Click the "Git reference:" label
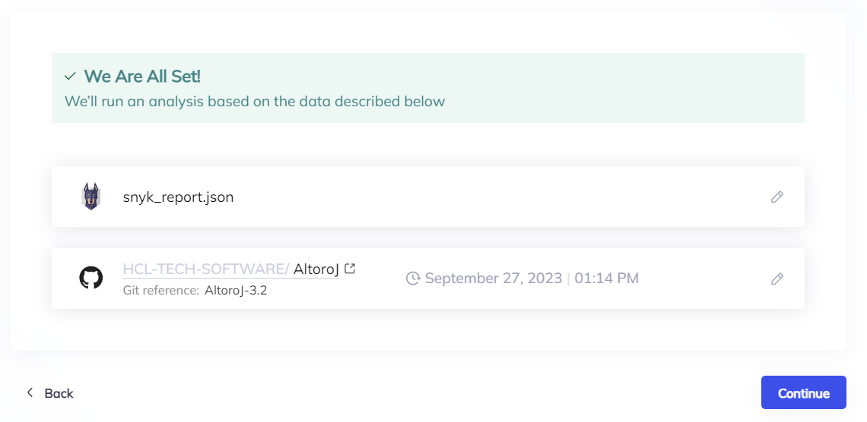The height and width of the screenshot is (422, 867). pyautogui.click(x=161, y=290)
